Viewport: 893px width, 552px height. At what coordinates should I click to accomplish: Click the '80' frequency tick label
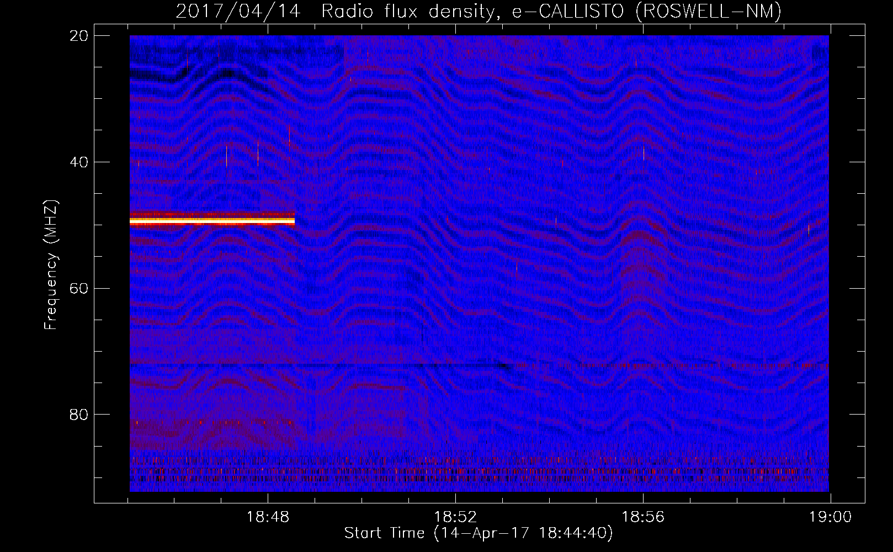(x=79, y=415)
